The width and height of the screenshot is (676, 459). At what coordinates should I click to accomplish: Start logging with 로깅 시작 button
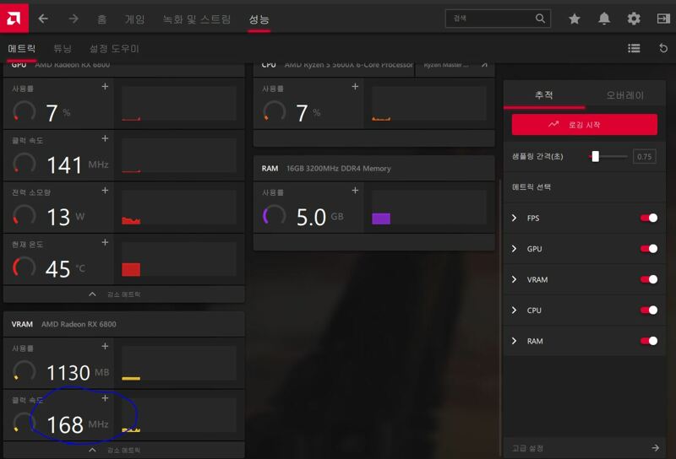click(584, 124)
